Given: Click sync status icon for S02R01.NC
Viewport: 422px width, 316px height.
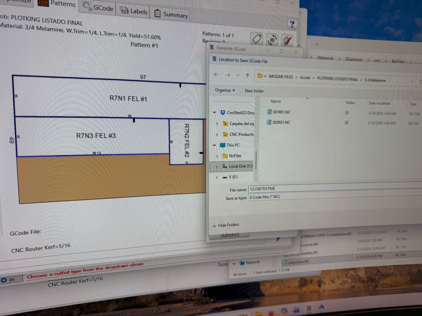Looking at the screenshot, I should 346,123.
